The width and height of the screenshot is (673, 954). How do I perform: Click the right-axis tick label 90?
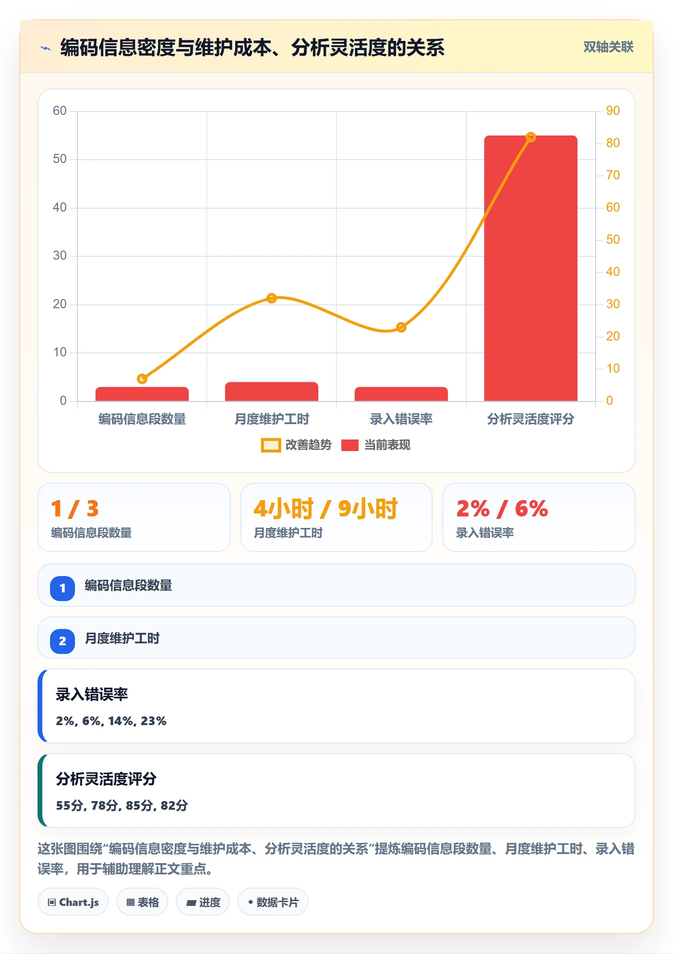[x=613, y=111]
